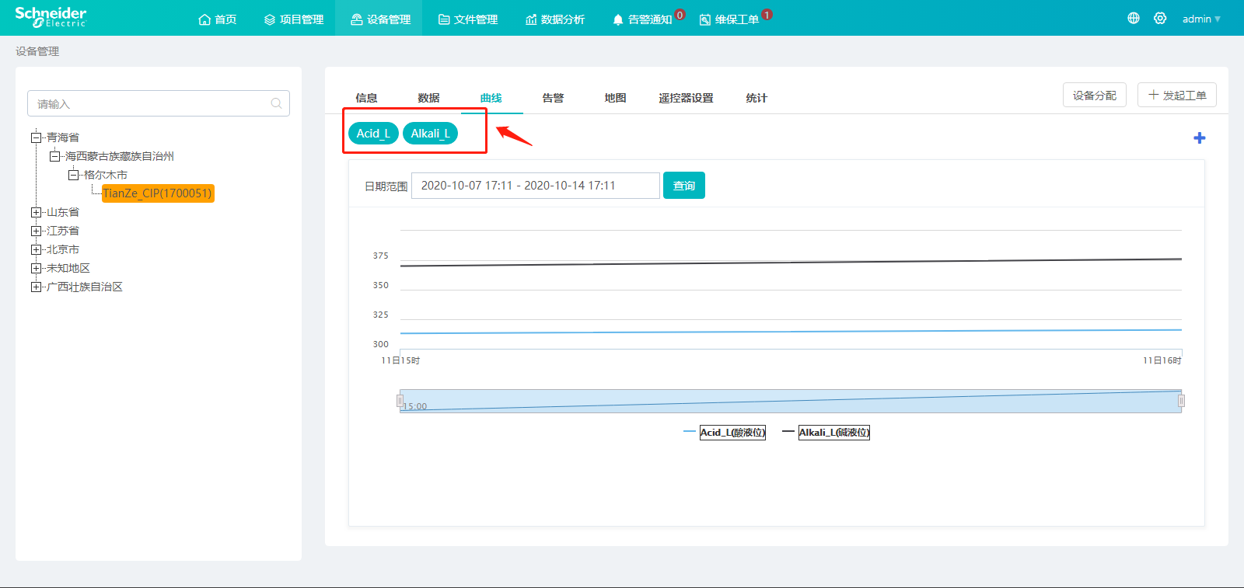The image size is (1244, 588).
Task: Click the 设备分配 button
Action: pos(1094,95)
